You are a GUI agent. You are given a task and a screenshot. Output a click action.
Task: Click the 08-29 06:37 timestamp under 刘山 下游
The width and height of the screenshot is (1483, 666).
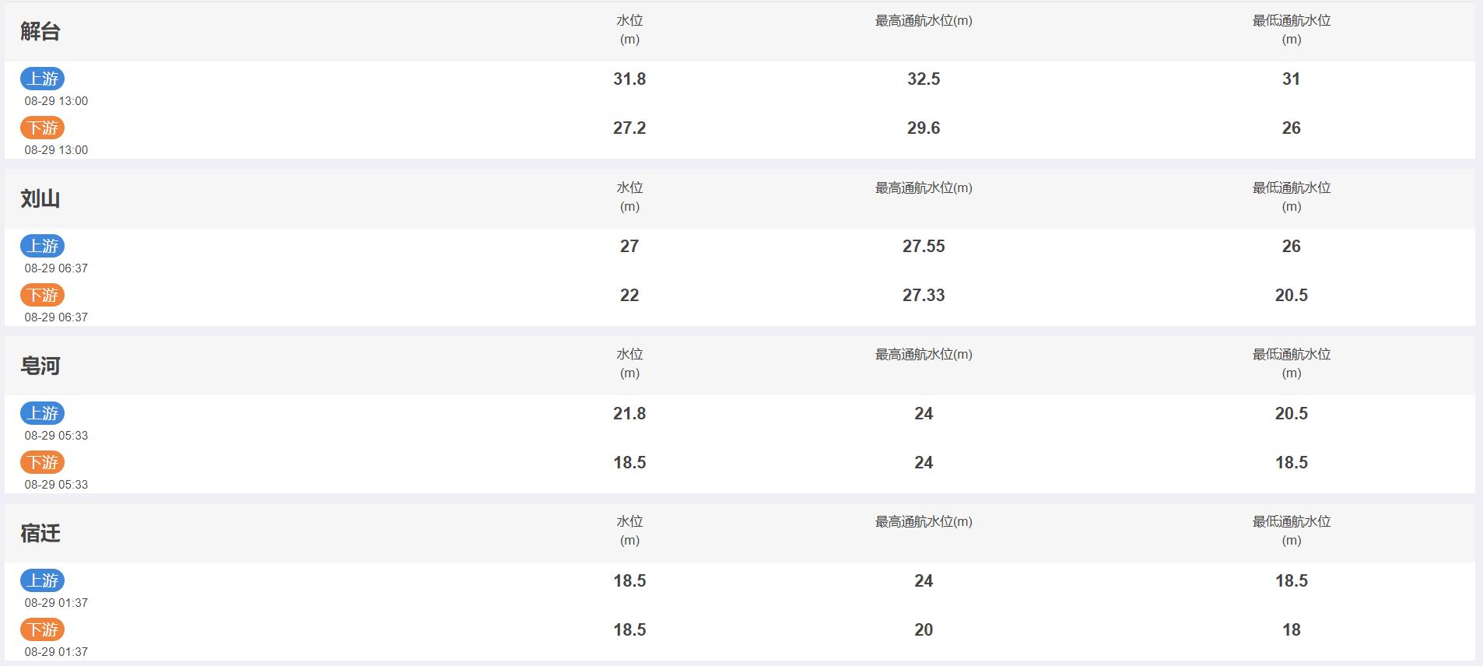pos(56,317)
